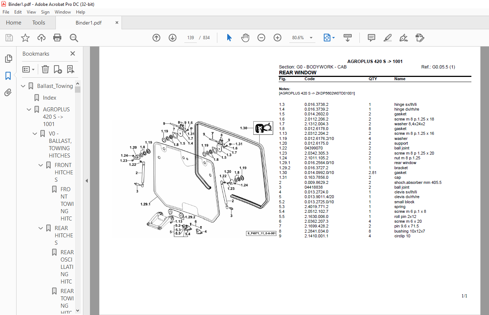Select the REAR HITCHES bookmark label
The height and width of the screenshot is (315, 489).
[64, 236]
